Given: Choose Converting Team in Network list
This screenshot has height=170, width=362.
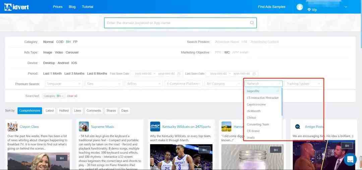Looking at the screenshot, I should (263, 124).
